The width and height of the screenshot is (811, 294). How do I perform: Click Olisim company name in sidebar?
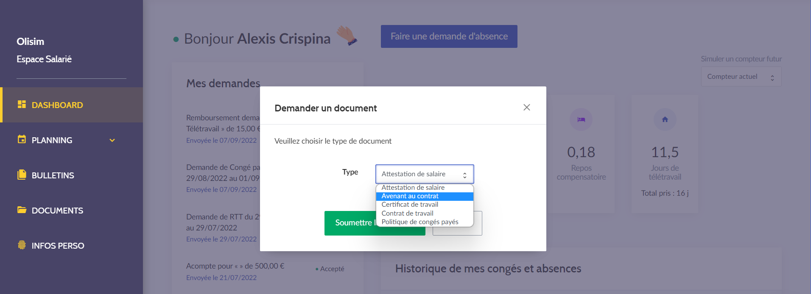coord(31,42)
